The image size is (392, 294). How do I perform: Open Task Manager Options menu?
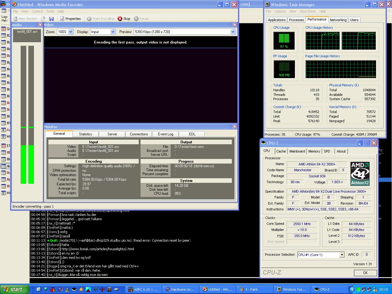280,11
